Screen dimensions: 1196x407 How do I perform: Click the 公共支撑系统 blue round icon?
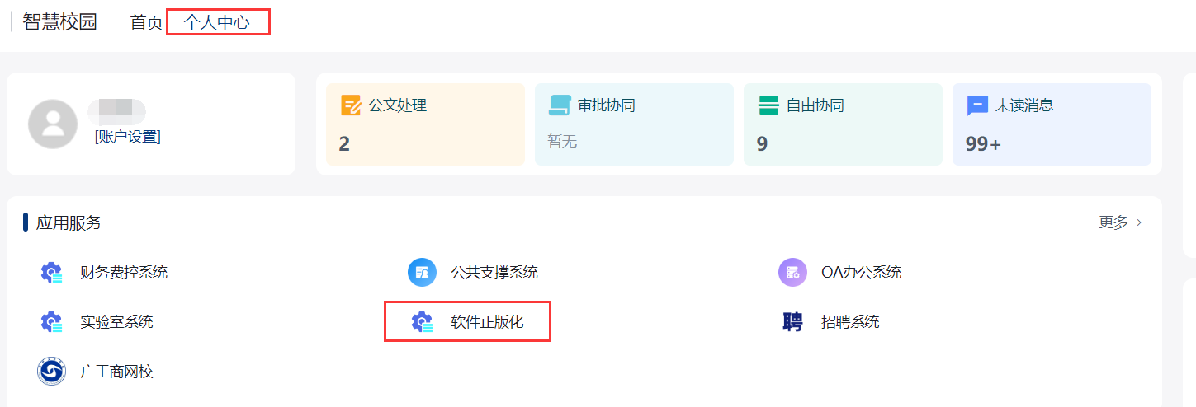[422, 273]
